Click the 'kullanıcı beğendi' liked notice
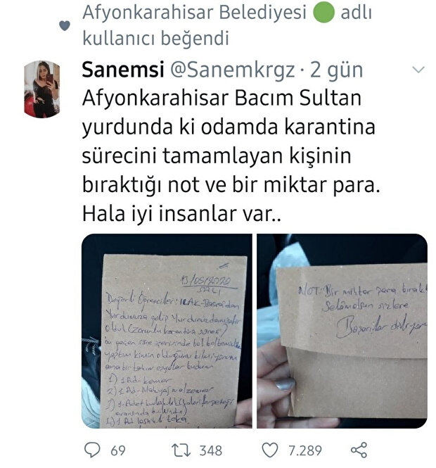This screenshot has width=436, height=468. (155, 38)
